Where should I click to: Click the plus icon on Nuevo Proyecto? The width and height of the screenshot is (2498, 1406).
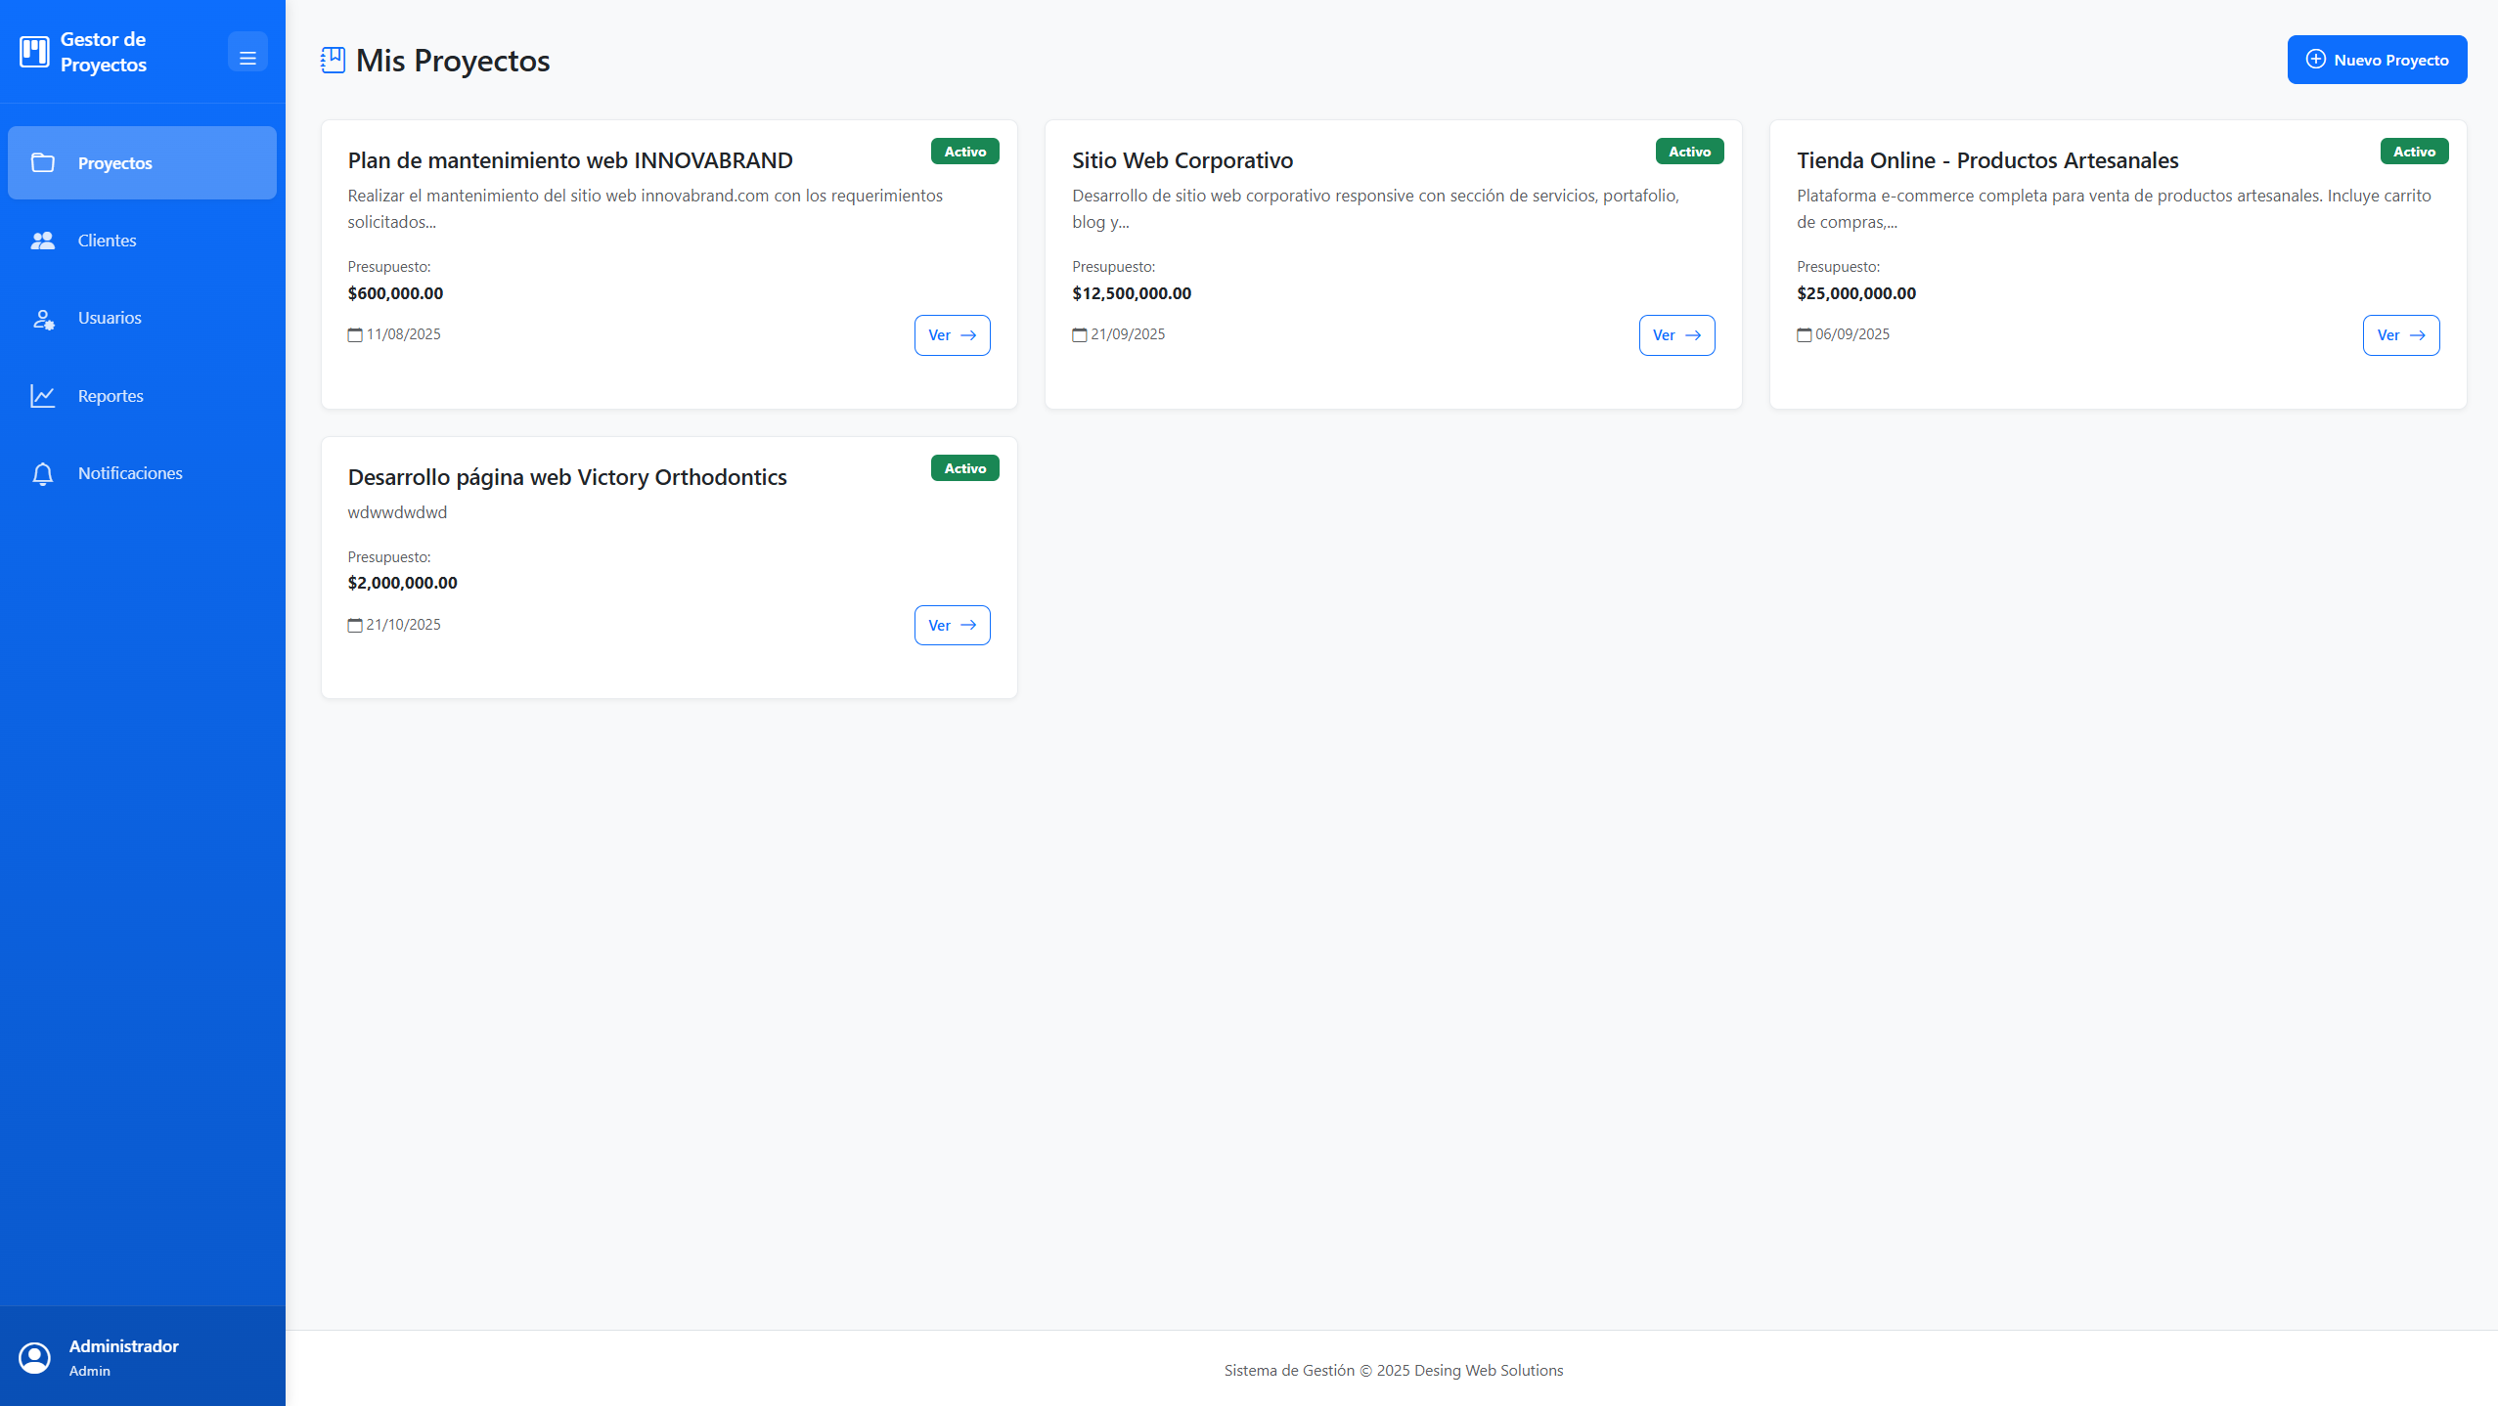pos(2315,59)
